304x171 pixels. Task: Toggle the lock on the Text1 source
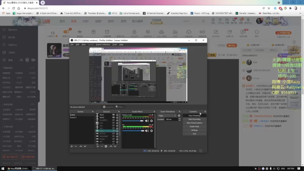pos(117,115)
